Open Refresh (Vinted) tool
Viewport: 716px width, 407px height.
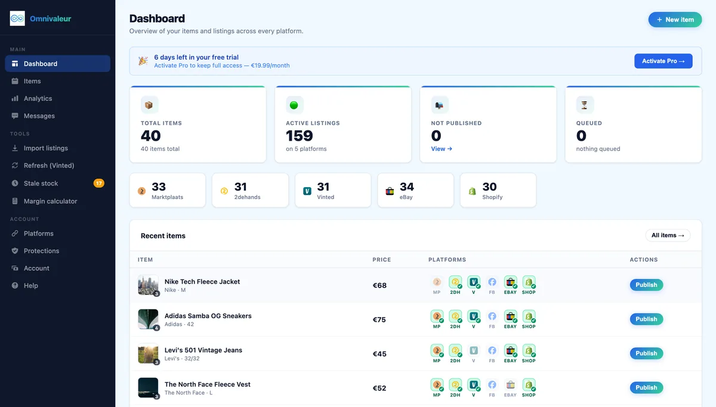[57, 165]
